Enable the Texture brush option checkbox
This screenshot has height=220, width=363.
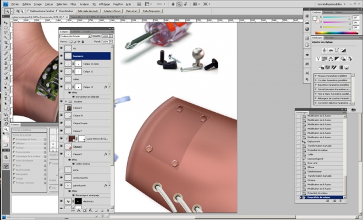point(15,148)
